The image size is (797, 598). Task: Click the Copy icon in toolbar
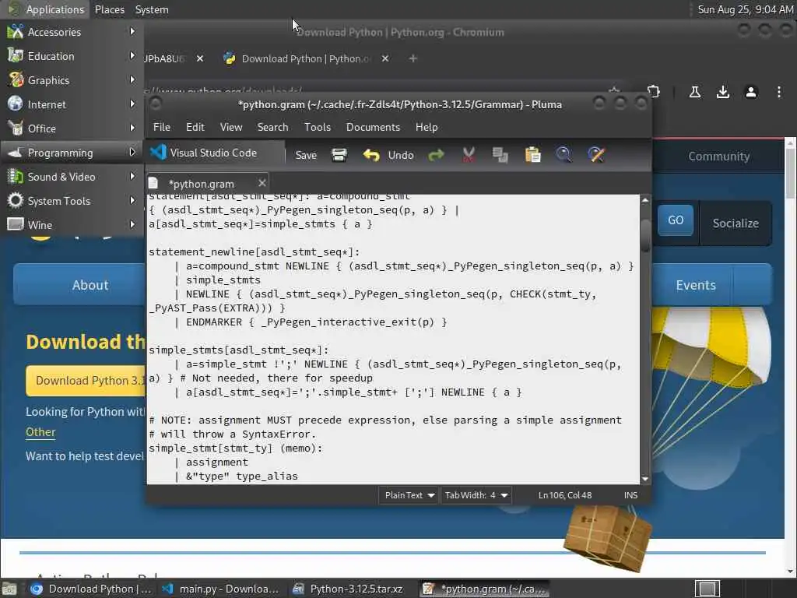[x=500, y=155]
